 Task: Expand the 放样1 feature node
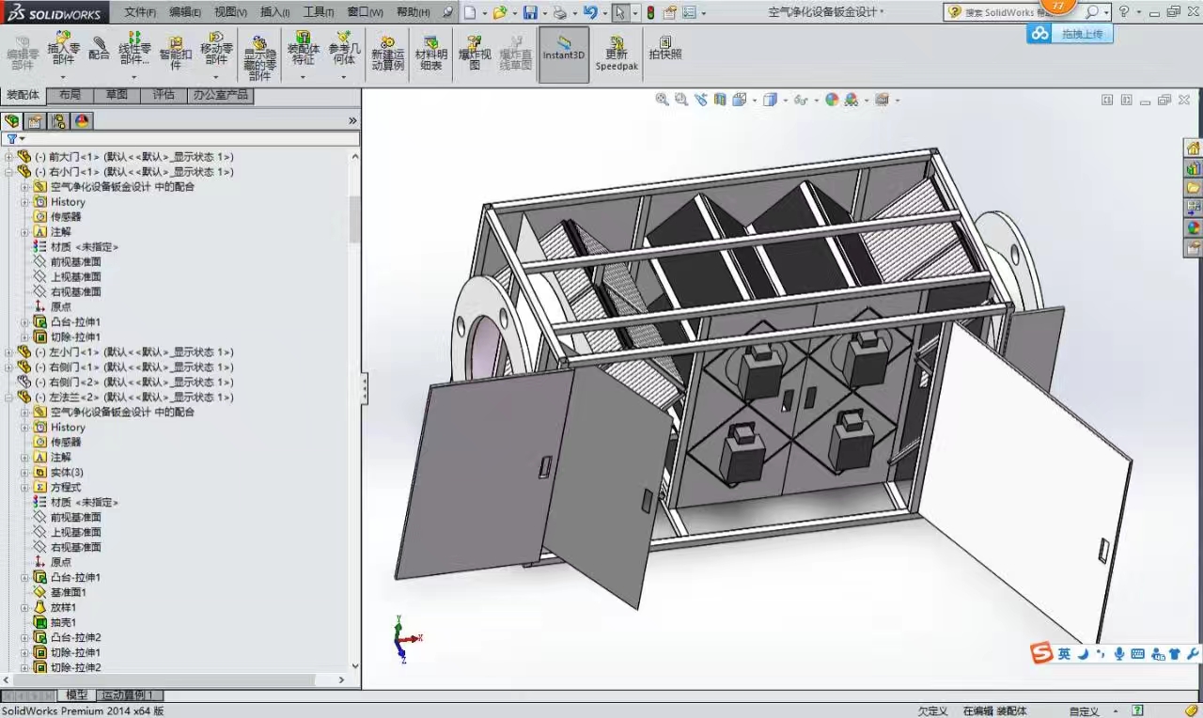[25, 608]
